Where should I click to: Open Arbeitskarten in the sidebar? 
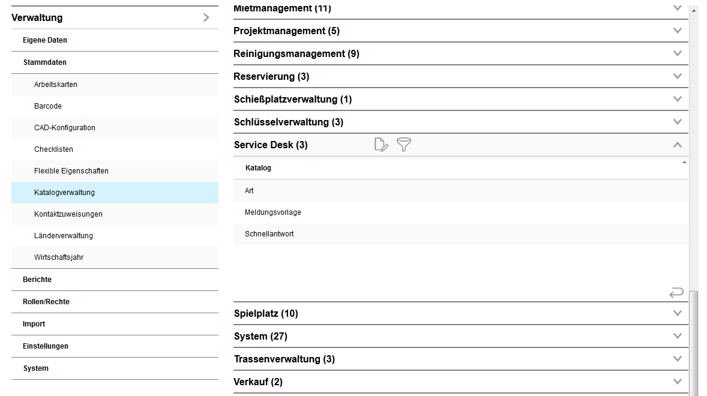[56, 85]
